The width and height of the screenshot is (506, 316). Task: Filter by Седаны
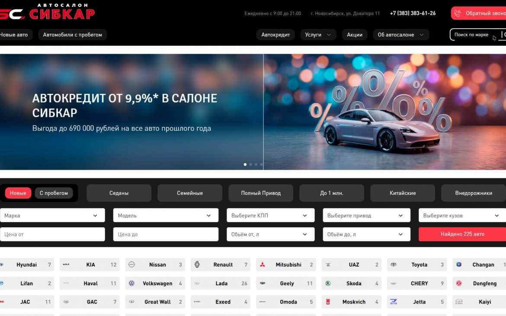point(119,193)
